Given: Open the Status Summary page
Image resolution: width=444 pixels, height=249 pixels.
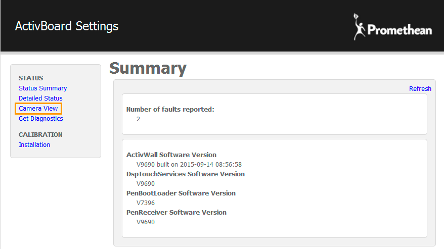Looking at the screenshot, I should coord(42,88).
